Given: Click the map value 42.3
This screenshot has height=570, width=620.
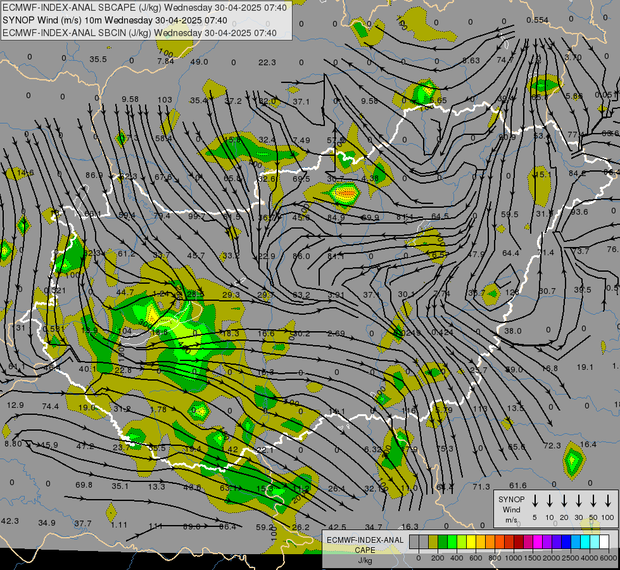Looking at the screenshot, I should coord(10,521).
